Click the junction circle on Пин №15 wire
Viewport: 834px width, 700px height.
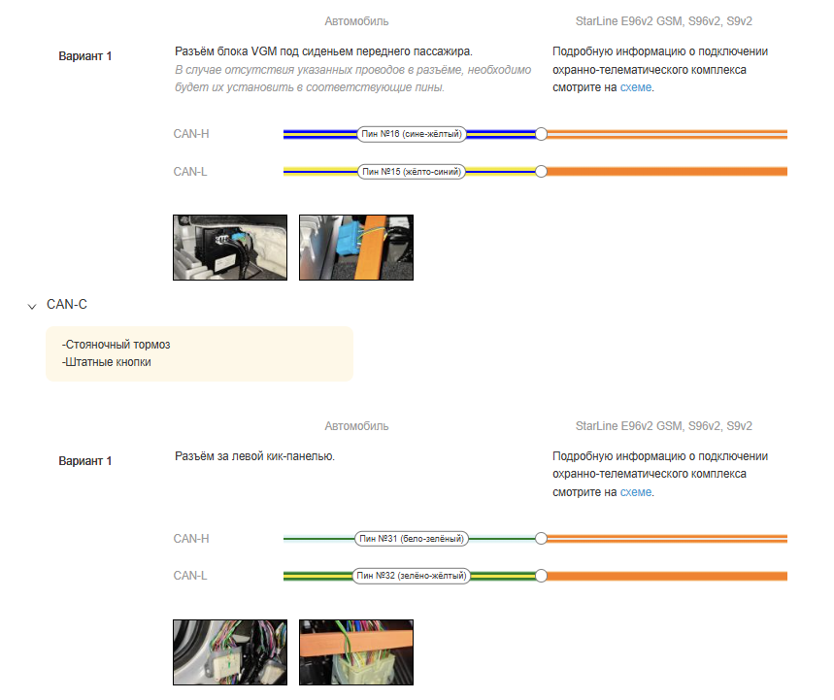pyautogui.click(x=542, y=172)
